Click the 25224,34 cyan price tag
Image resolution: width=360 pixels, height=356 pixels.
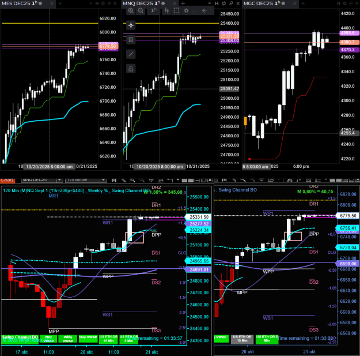click(199, 230)
